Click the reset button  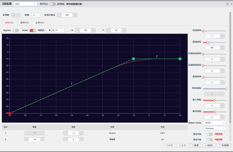coord(195,145)
